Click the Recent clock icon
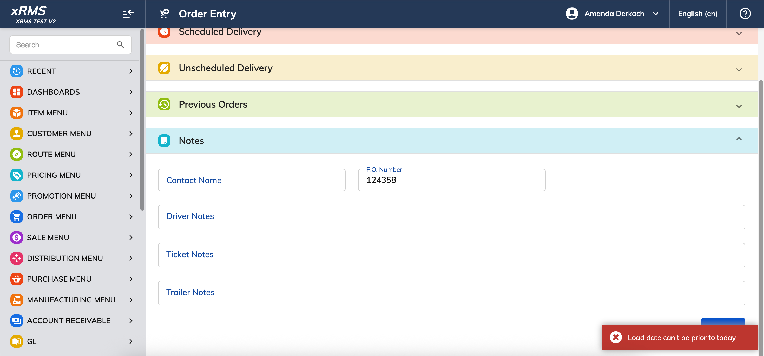 point(17,71)
